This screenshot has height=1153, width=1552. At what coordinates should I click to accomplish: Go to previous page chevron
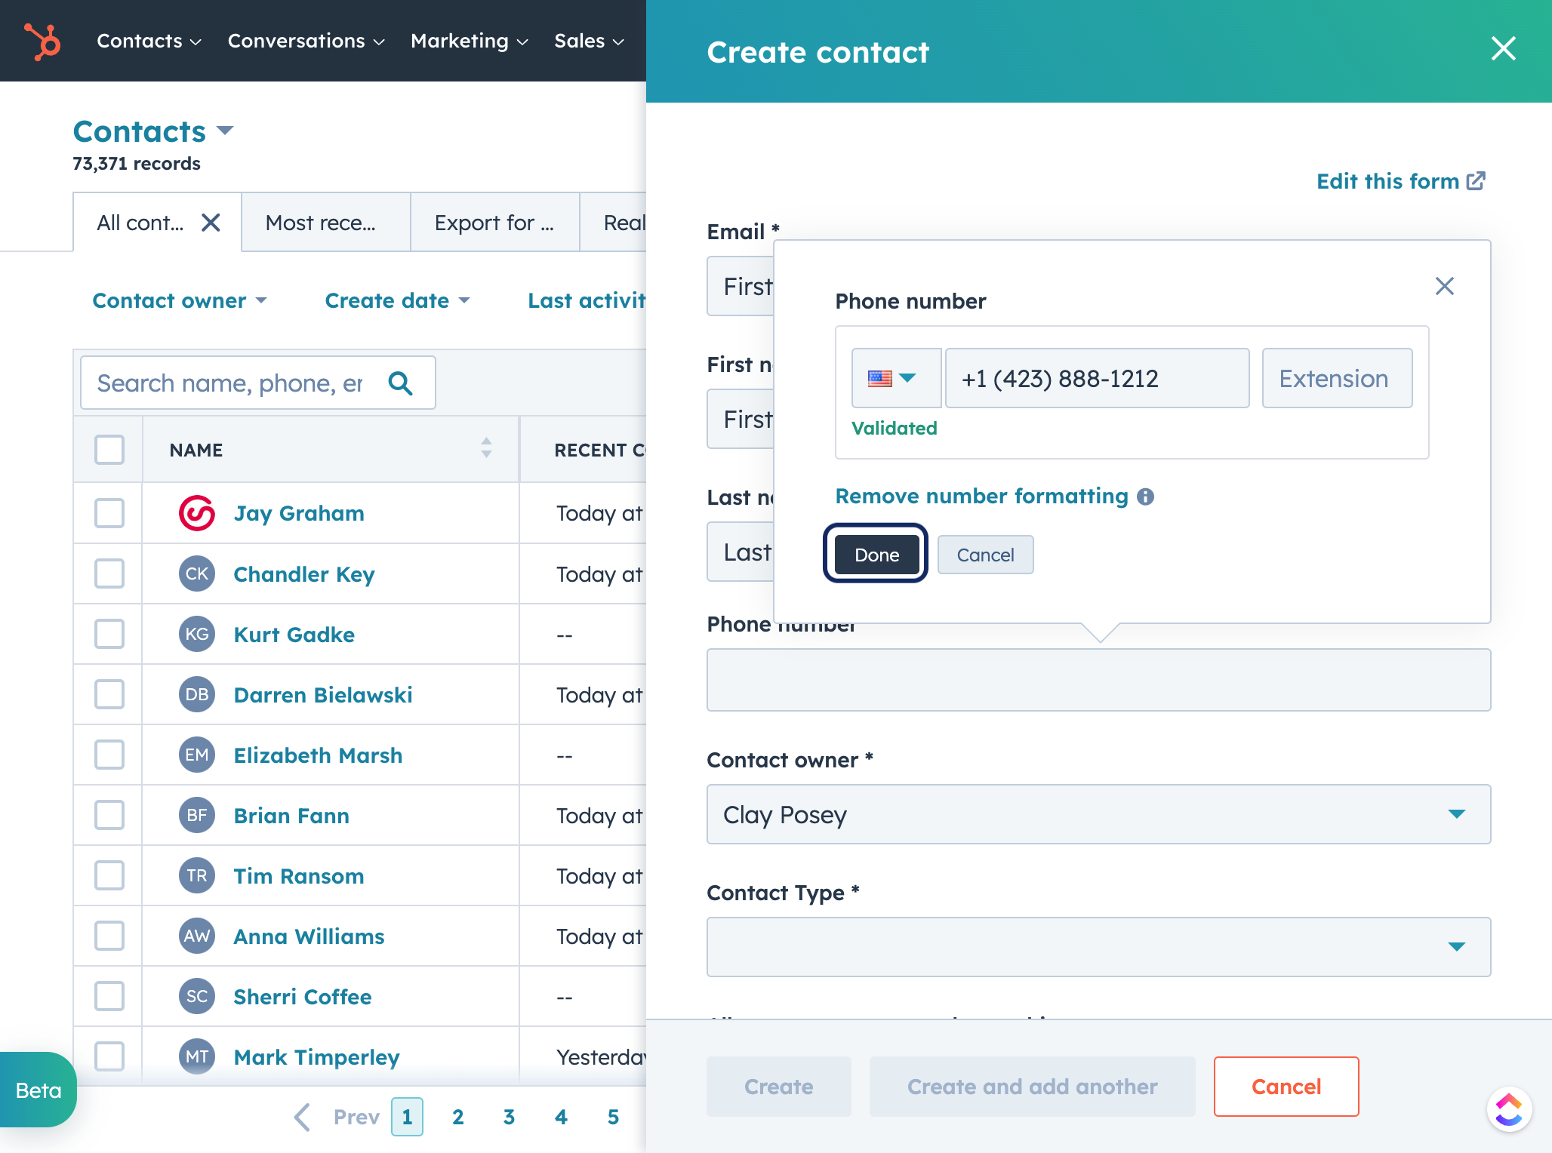click(302, 1117)
